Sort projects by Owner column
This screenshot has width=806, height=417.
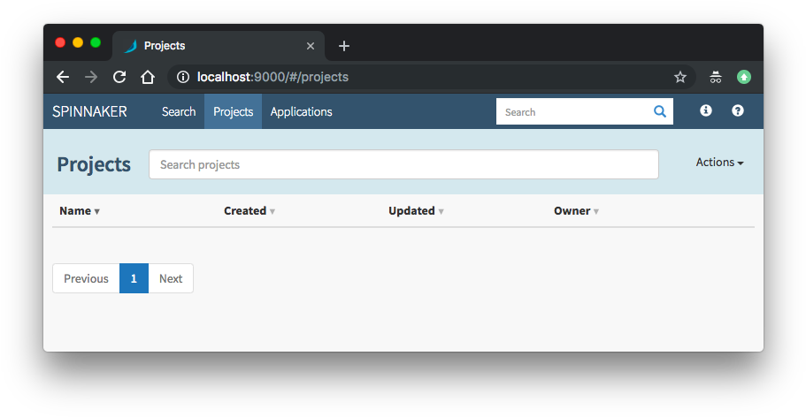tap(576, 211)
